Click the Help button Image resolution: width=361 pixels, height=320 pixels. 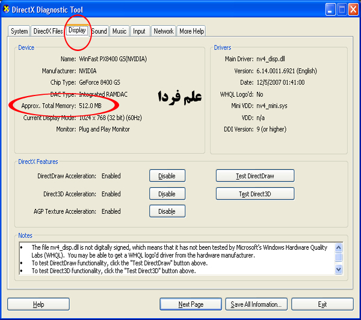(x=39, y=304)
